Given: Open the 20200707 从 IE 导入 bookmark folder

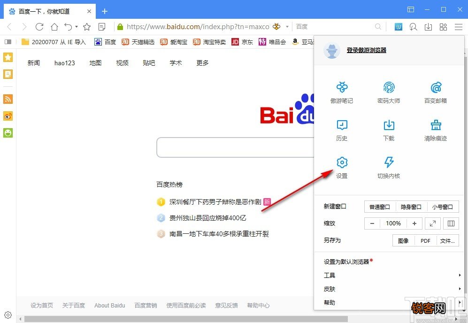Looking at the screenshot, I should tap(54, 42).
